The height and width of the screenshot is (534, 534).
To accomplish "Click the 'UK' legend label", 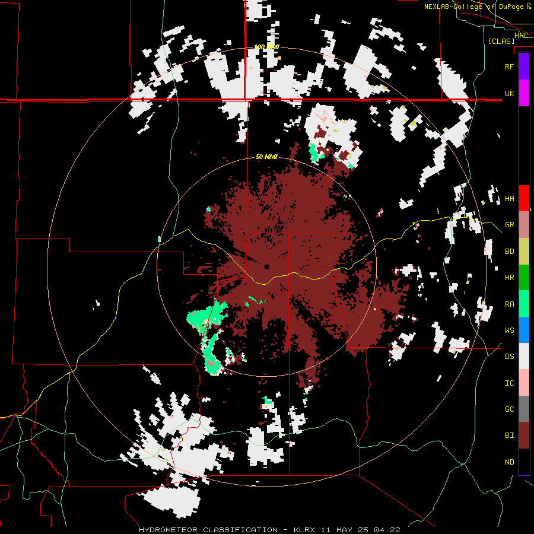I will (x=509, y=93).
